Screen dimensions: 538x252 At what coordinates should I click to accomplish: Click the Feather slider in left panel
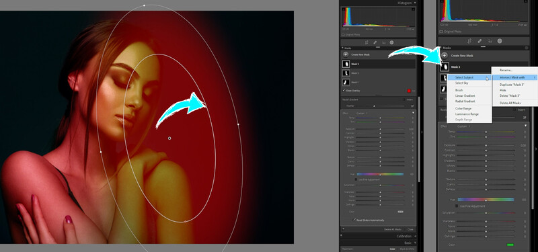[x=380, y=106]
